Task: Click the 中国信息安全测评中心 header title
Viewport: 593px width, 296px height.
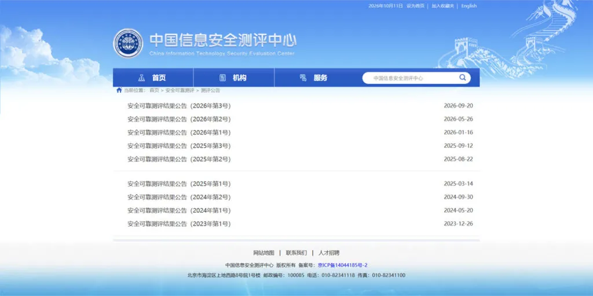Action: 223,41
